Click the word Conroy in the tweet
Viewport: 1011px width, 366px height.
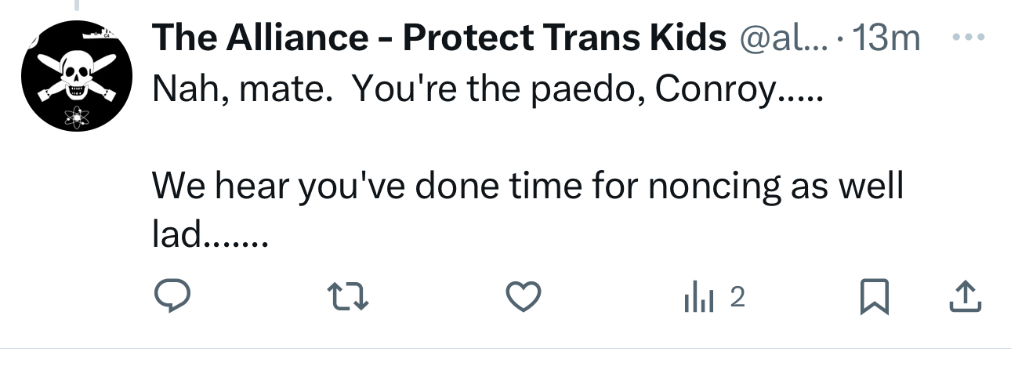[715, 92]
